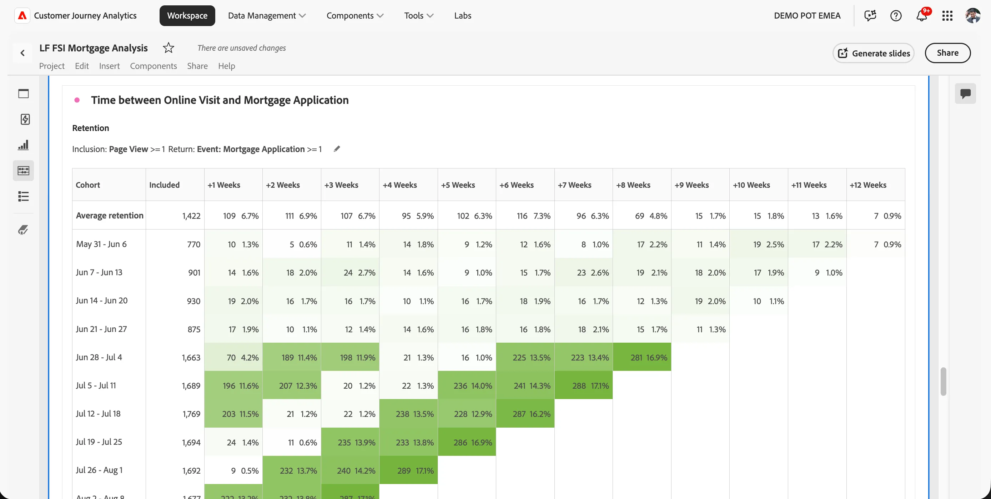Open the user profile avatar
Viewport: 991px width, 499px height.
point(972,15)
